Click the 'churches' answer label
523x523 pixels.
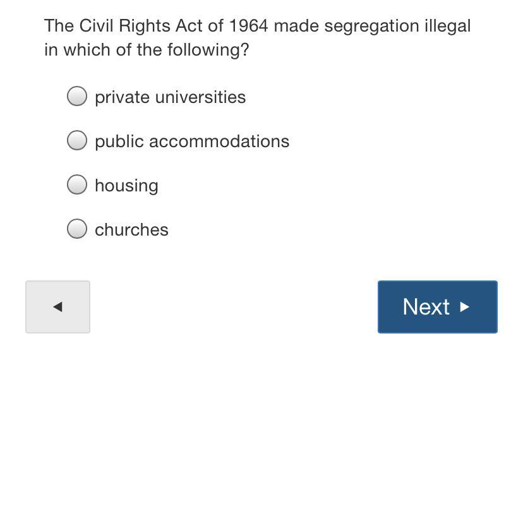click(x=131, y=230)
